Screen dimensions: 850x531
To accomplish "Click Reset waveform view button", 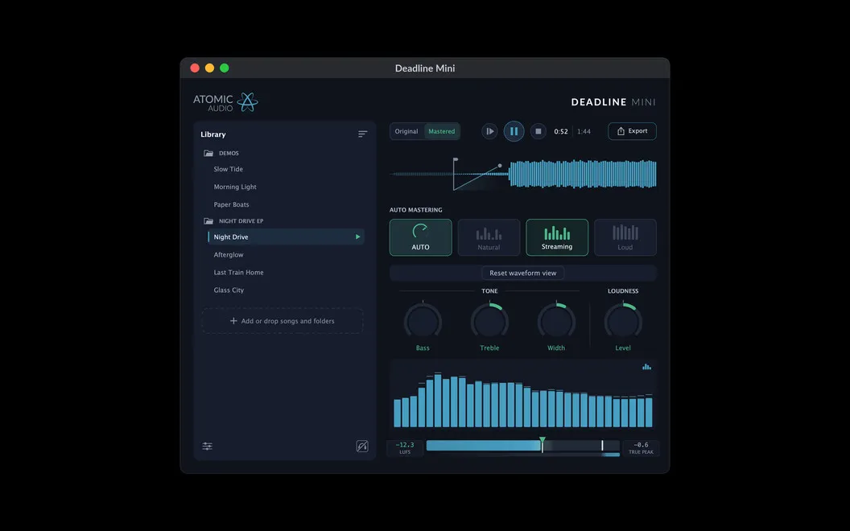I will point(523,273).
